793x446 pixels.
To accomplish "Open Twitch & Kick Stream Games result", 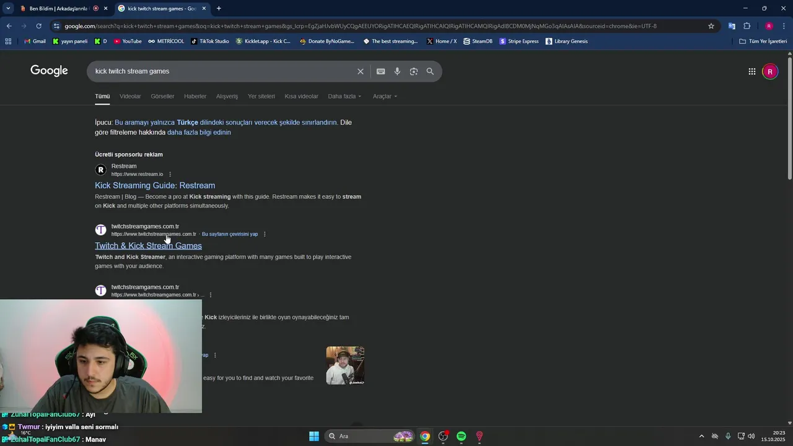I will 148,246.
